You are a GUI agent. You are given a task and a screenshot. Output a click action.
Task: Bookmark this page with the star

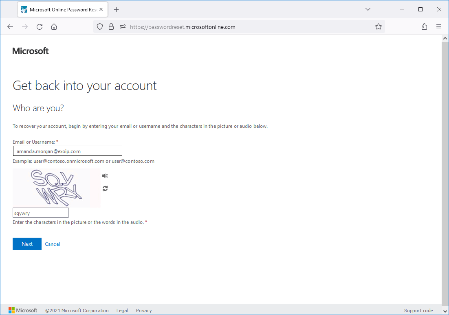[x=379, y=26]
